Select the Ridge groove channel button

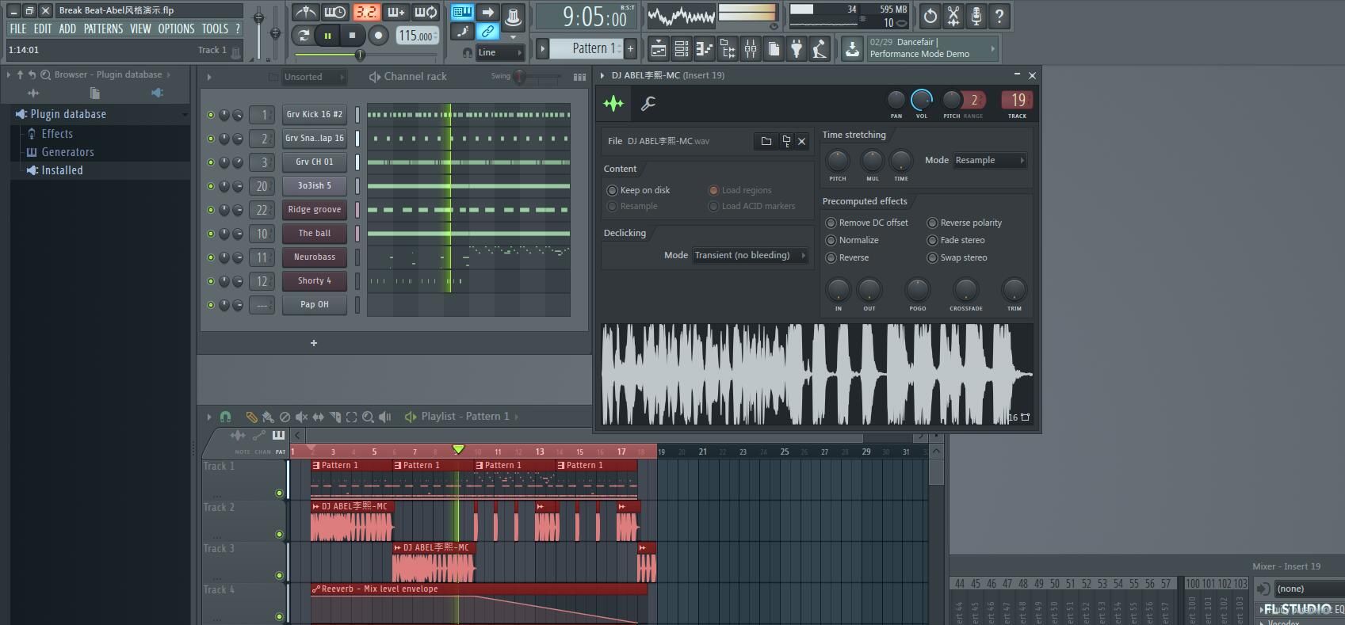click(315, 210)
